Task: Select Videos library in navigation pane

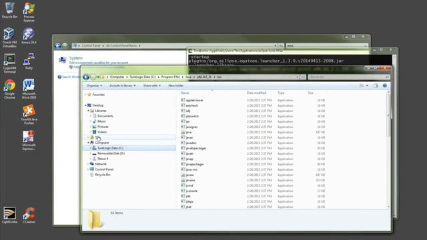Action: [102, 132]
